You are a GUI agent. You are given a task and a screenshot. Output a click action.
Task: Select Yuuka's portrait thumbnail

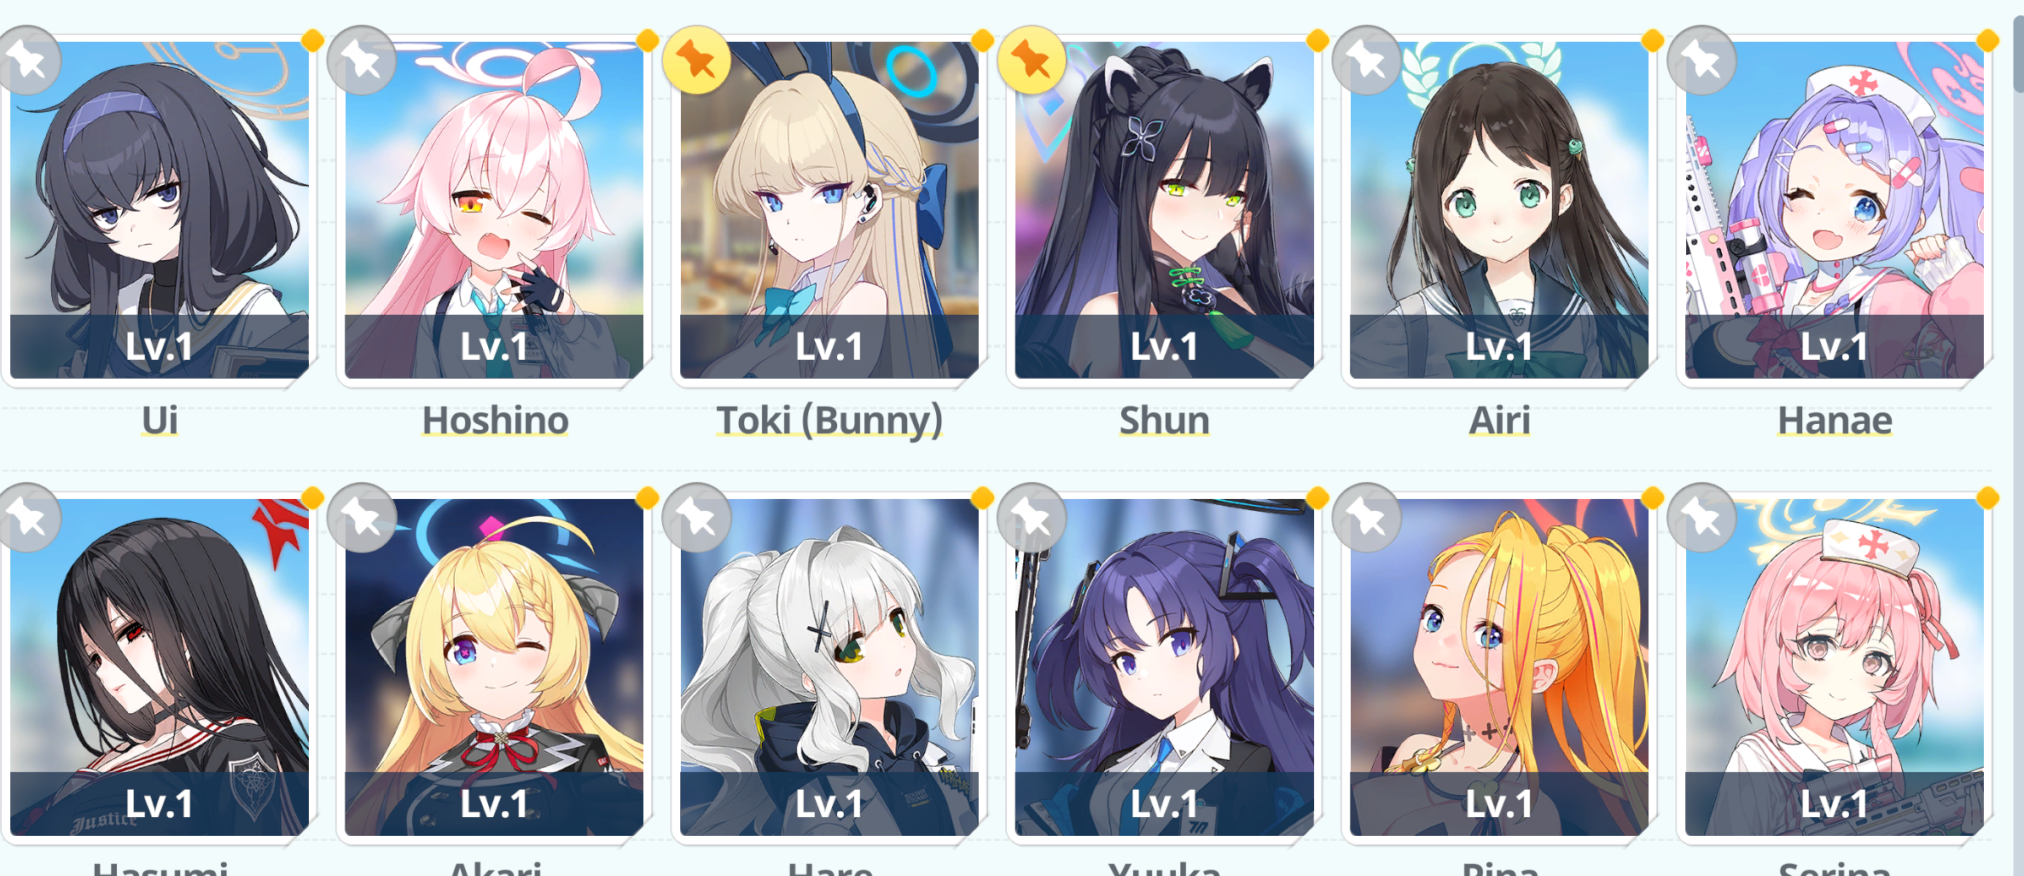(x=1164, y=667)
